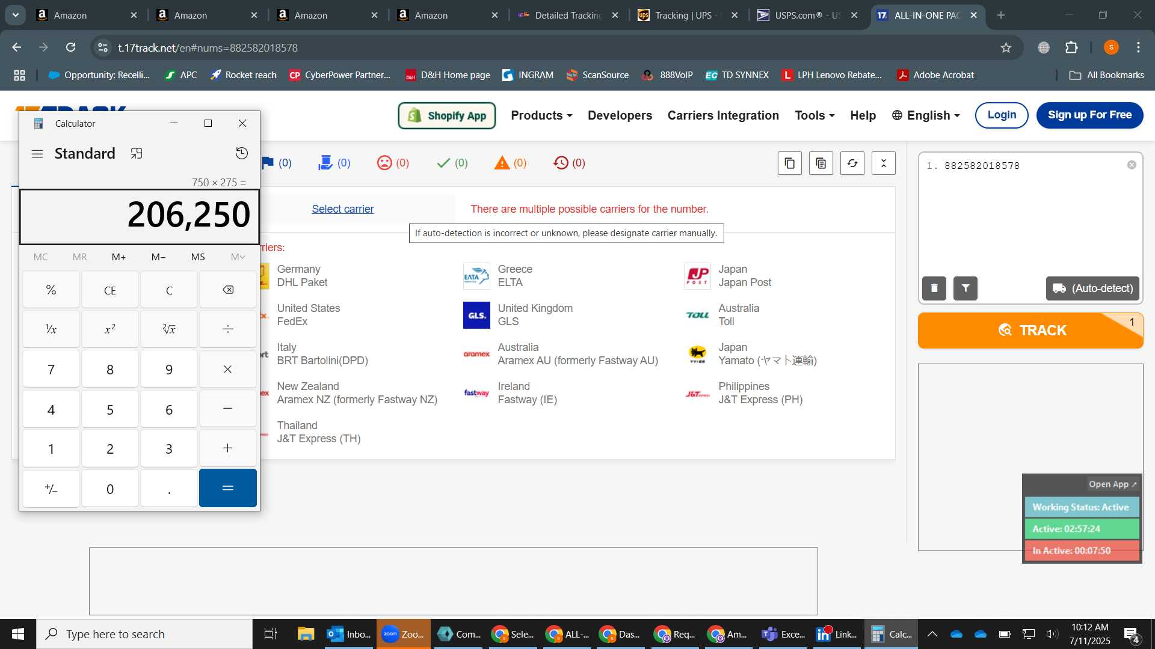1155x649 pixels.
Task: Open File Explorer from taskbar
Action: pyautogui.click(x=306, y=634)
